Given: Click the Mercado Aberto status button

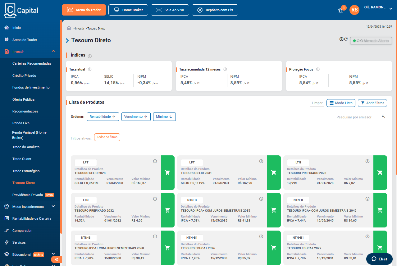Looking at the screenshot, I should tap(371, 41).
